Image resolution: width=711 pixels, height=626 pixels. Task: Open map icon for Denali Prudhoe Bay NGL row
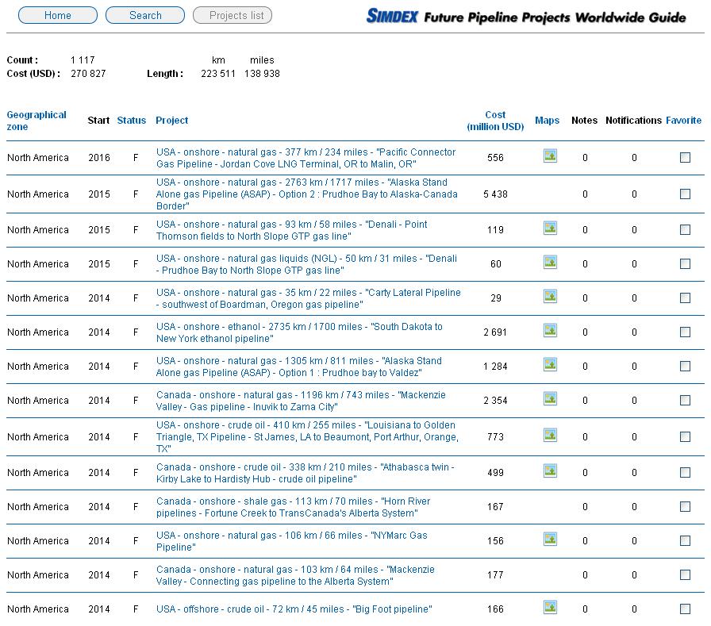coord(550,262)
